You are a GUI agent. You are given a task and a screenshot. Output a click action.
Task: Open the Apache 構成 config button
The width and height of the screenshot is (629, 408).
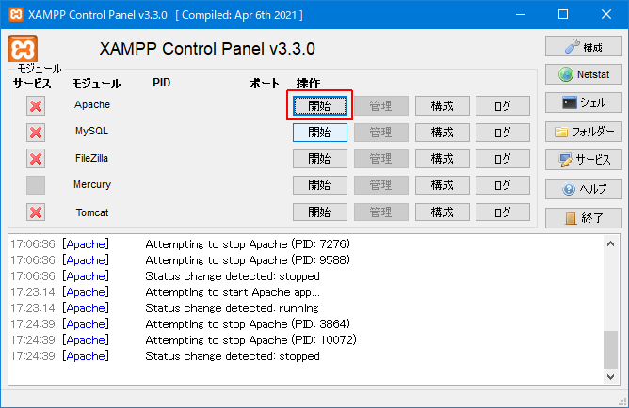point(442,105)
